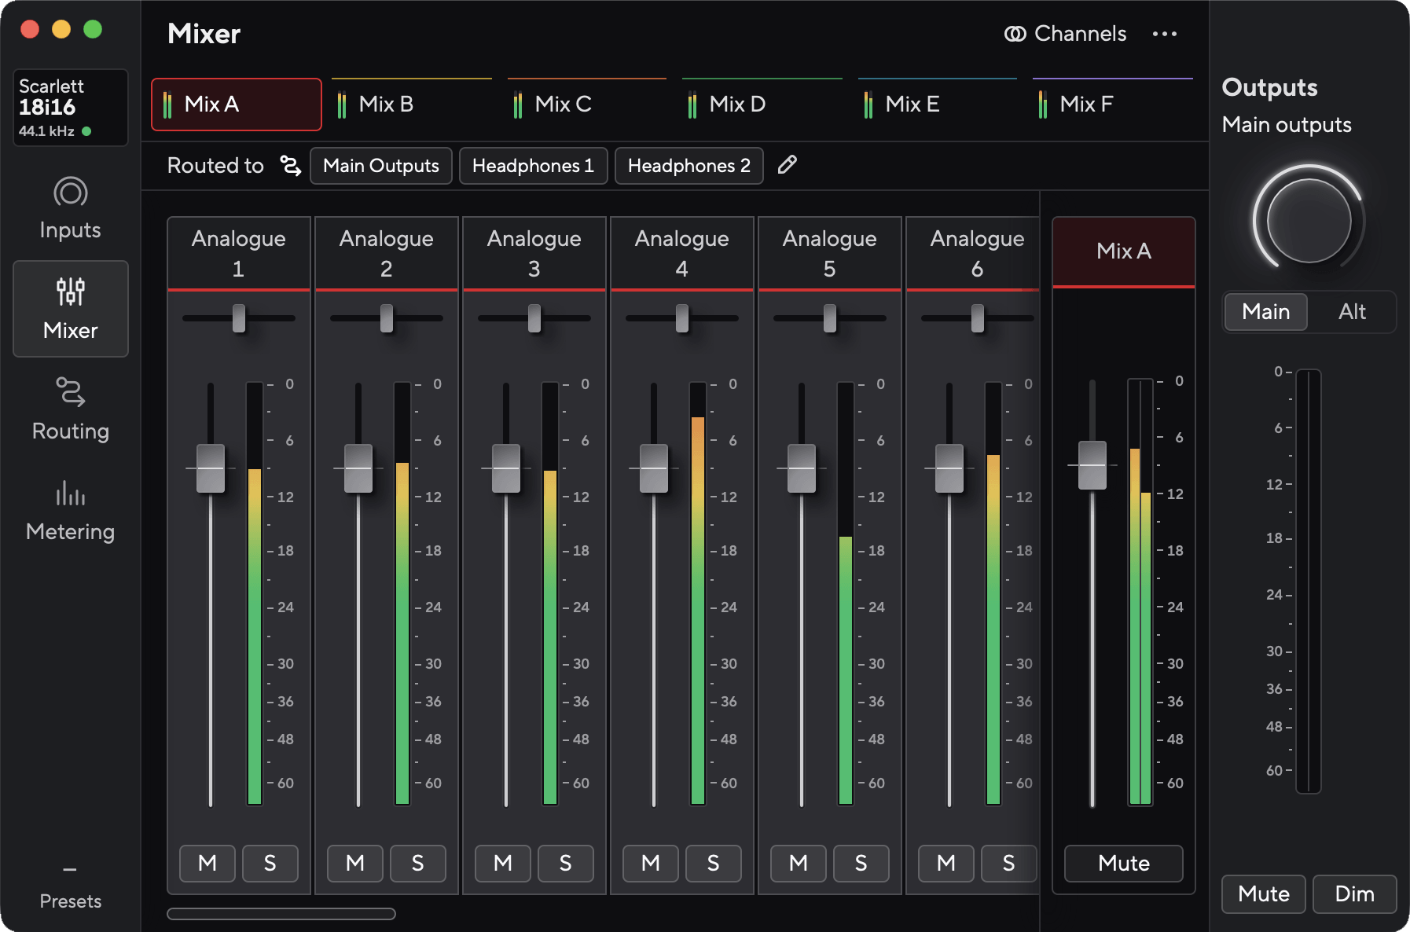Viewport: 1410px width, 932px height.
Task: Switch to the Mix B tab
Action: [412, 105]
